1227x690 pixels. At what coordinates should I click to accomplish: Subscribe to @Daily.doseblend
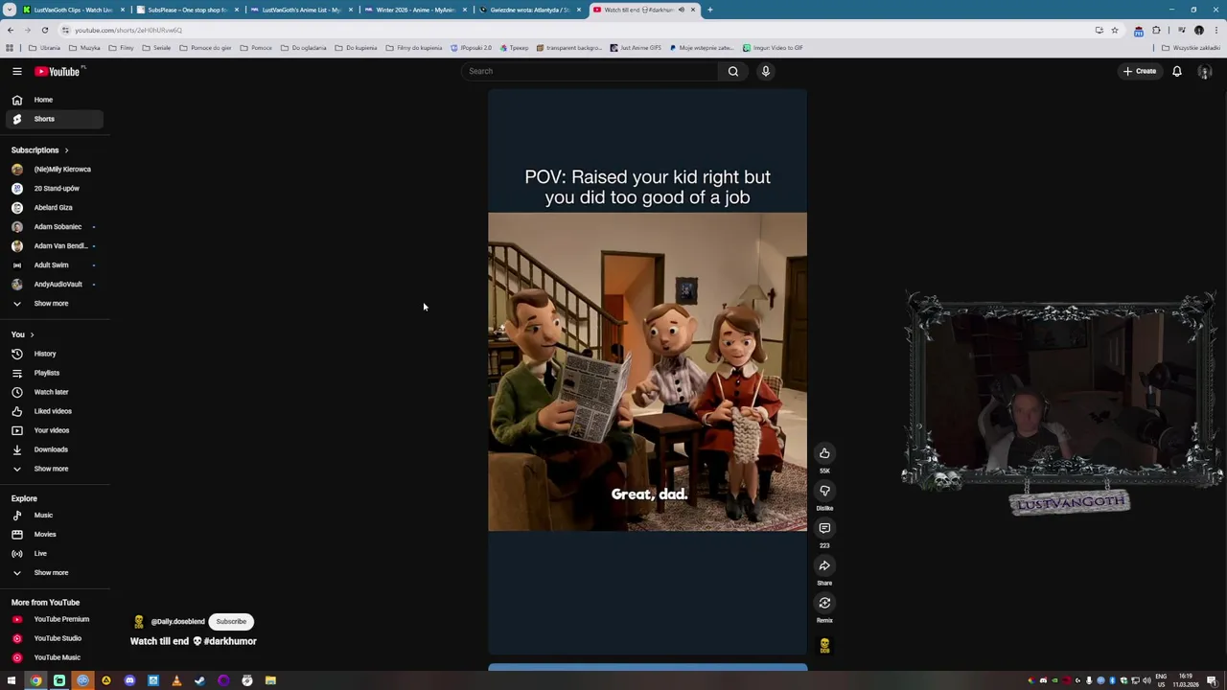[231, 621]
